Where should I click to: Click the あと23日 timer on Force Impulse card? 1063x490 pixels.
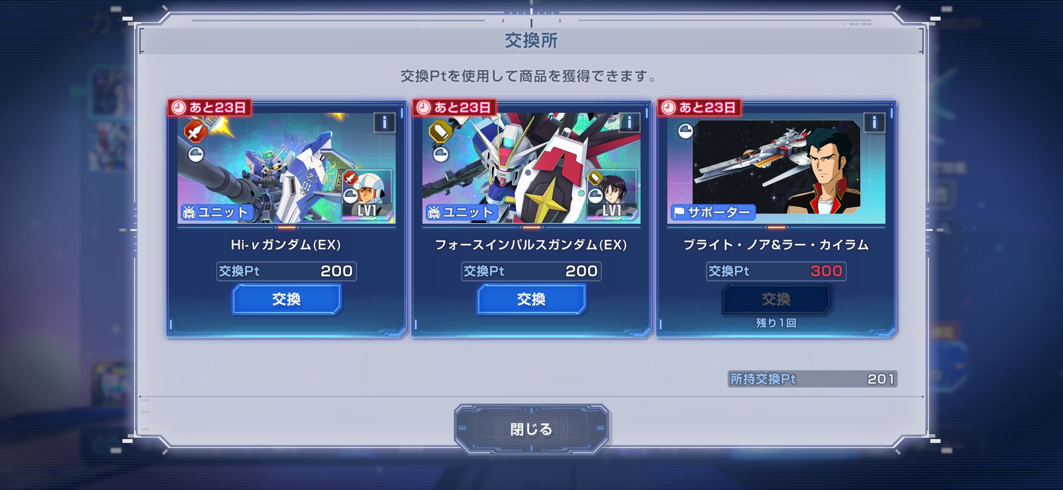click(x=454, y=107)
